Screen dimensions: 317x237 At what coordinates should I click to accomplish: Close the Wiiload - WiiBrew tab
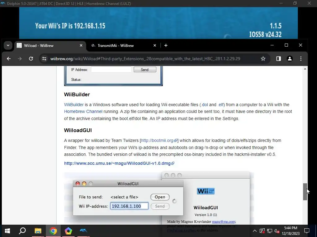[x=81, y=46]
